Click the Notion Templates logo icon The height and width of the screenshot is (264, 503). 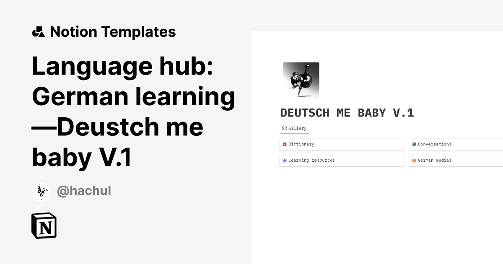38,31
